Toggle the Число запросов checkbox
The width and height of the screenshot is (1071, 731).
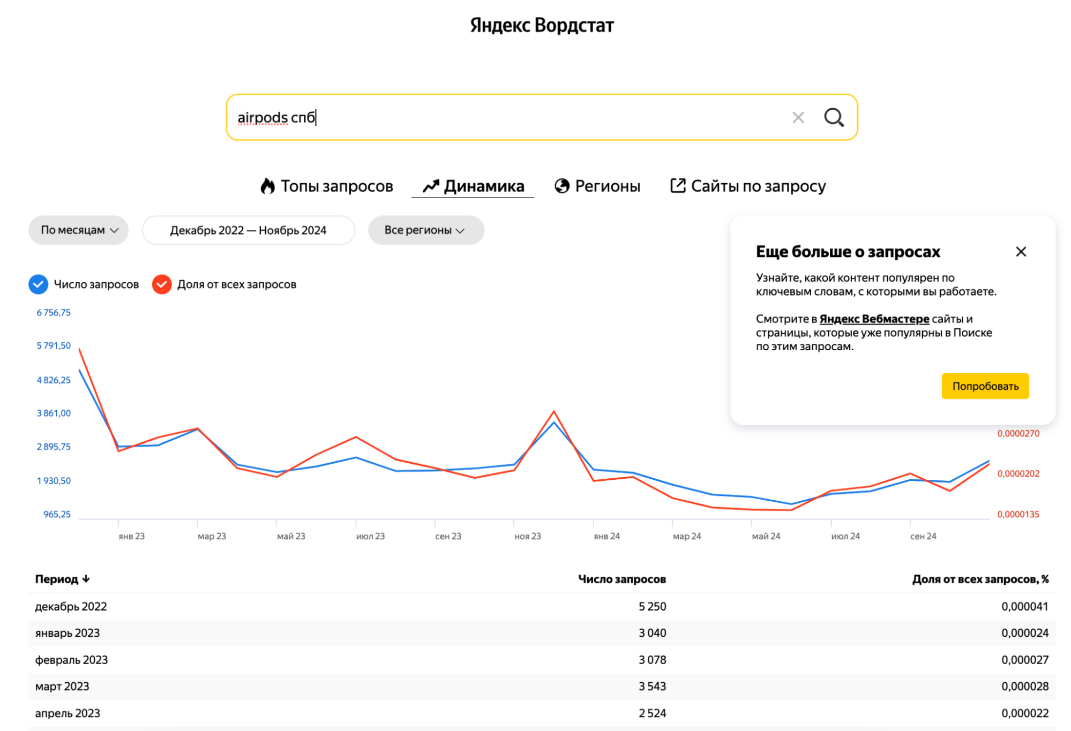tap(38, 284)
